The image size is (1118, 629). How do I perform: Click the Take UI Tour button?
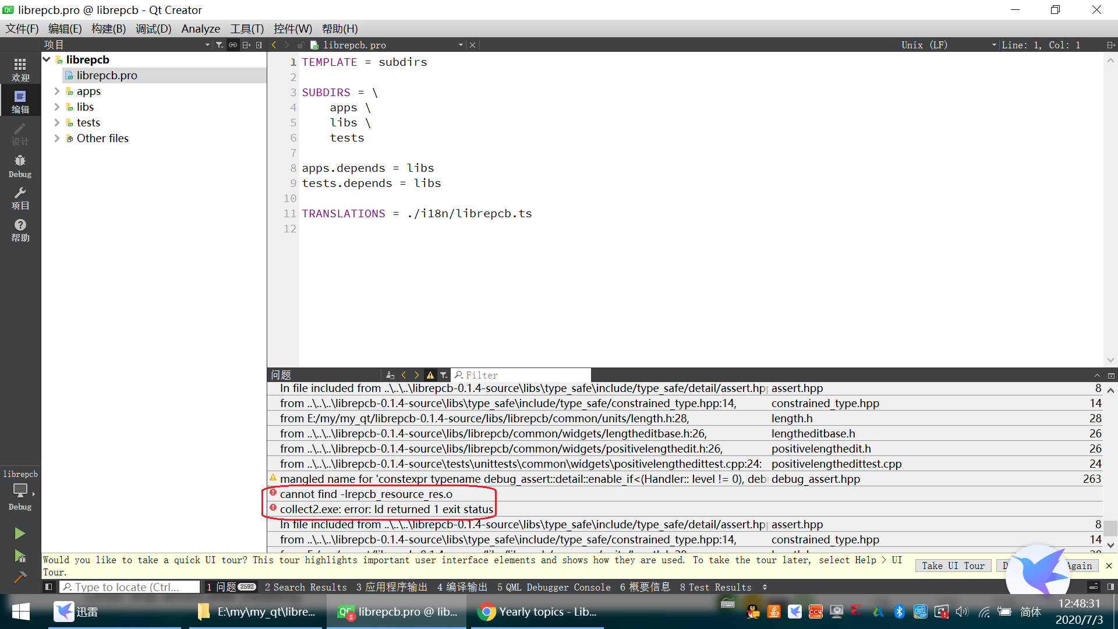[x=953, y=566]
